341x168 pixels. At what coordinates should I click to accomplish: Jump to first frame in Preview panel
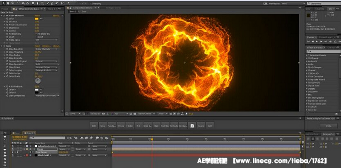tap(308, 41)
